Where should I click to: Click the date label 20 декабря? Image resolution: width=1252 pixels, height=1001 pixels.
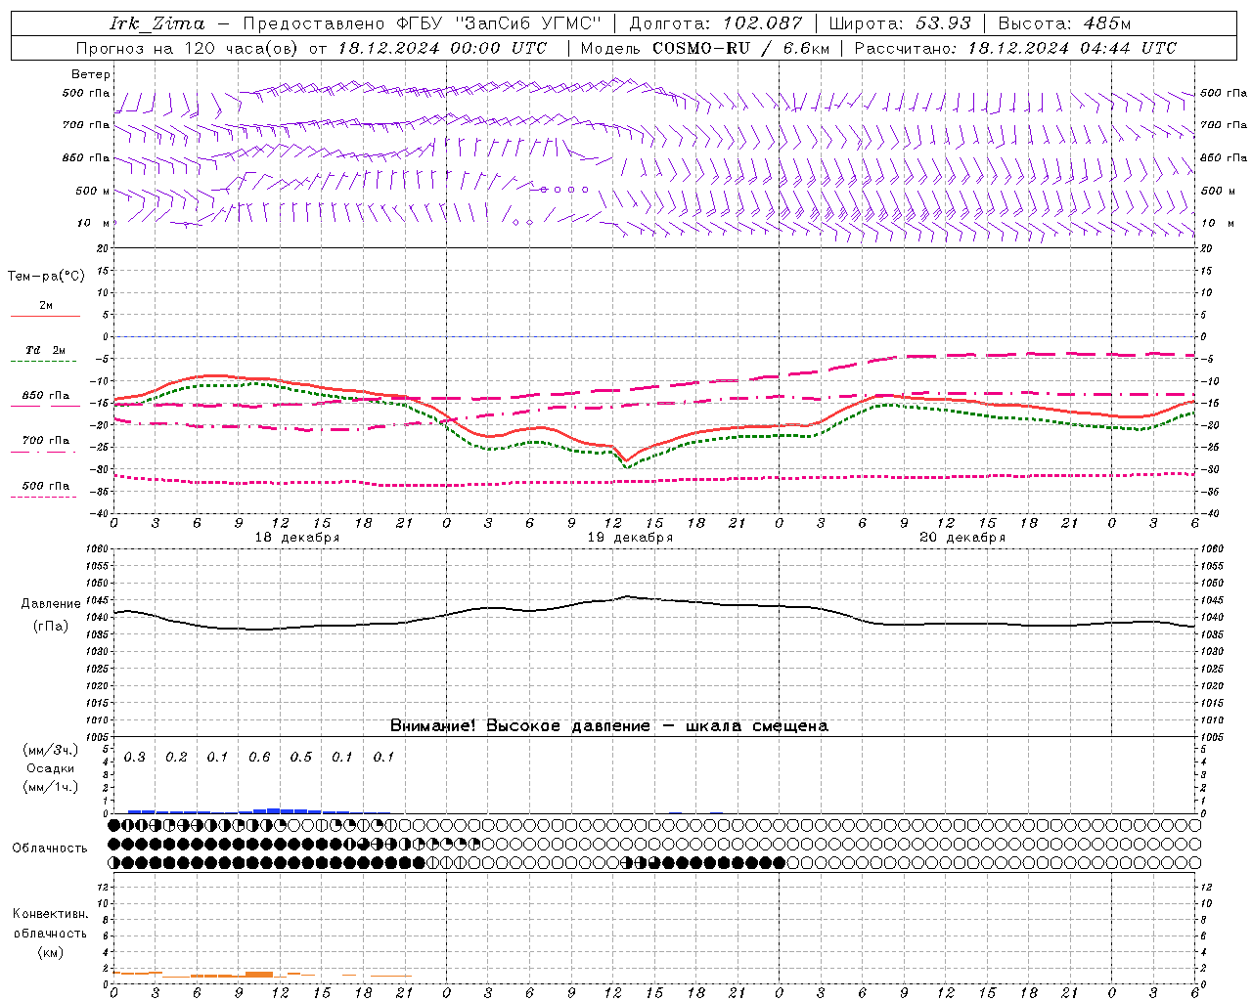tap(962, 538)
